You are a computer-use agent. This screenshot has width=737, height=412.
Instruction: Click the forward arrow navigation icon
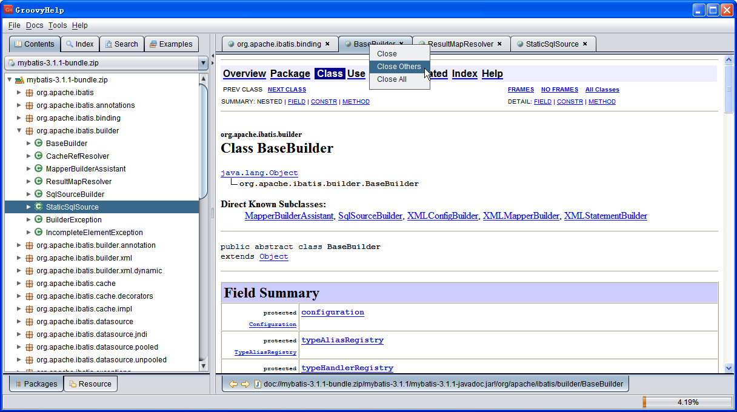click(x=245, y=384)
